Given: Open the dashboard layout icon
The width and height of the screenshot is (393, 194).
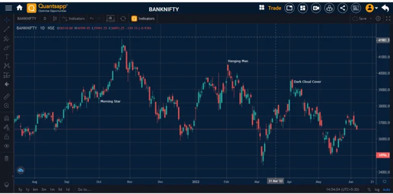Looking at the screenshot, I should (303, 8).
